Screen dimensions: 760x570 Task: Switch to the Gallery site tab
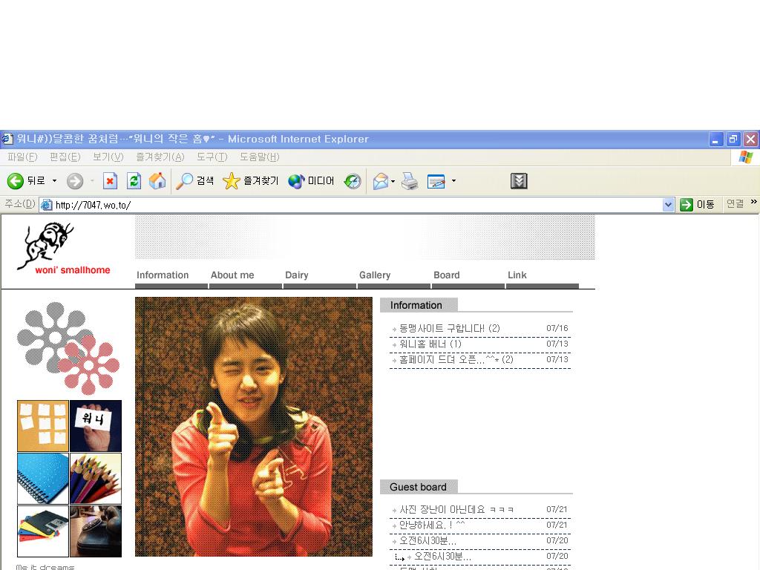375,275
